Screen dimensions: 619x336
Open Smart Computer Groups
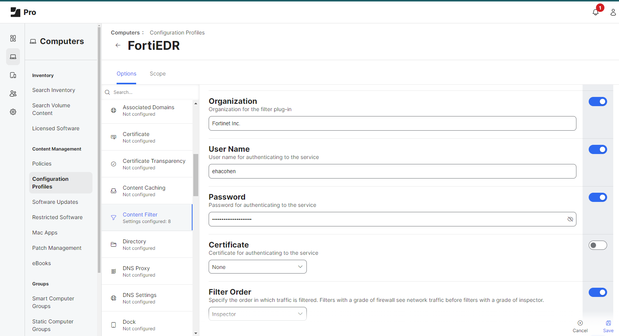click(x=53, y=302)
